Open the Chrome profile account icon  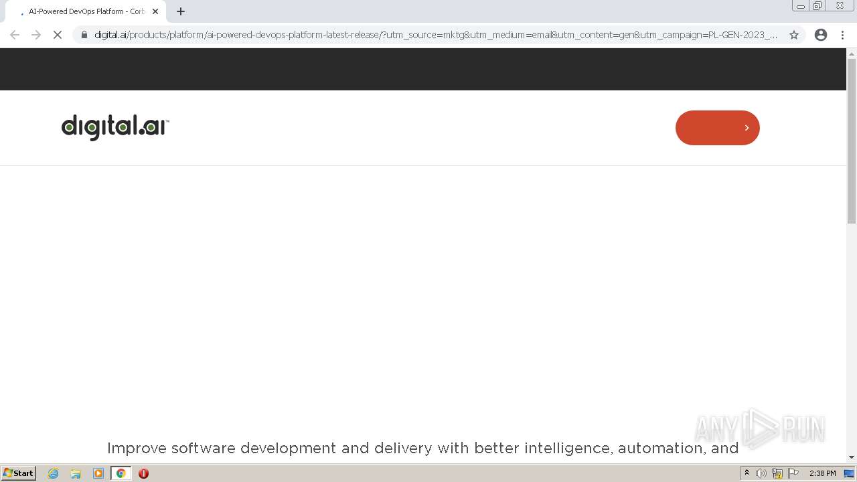tap(821, 35)
